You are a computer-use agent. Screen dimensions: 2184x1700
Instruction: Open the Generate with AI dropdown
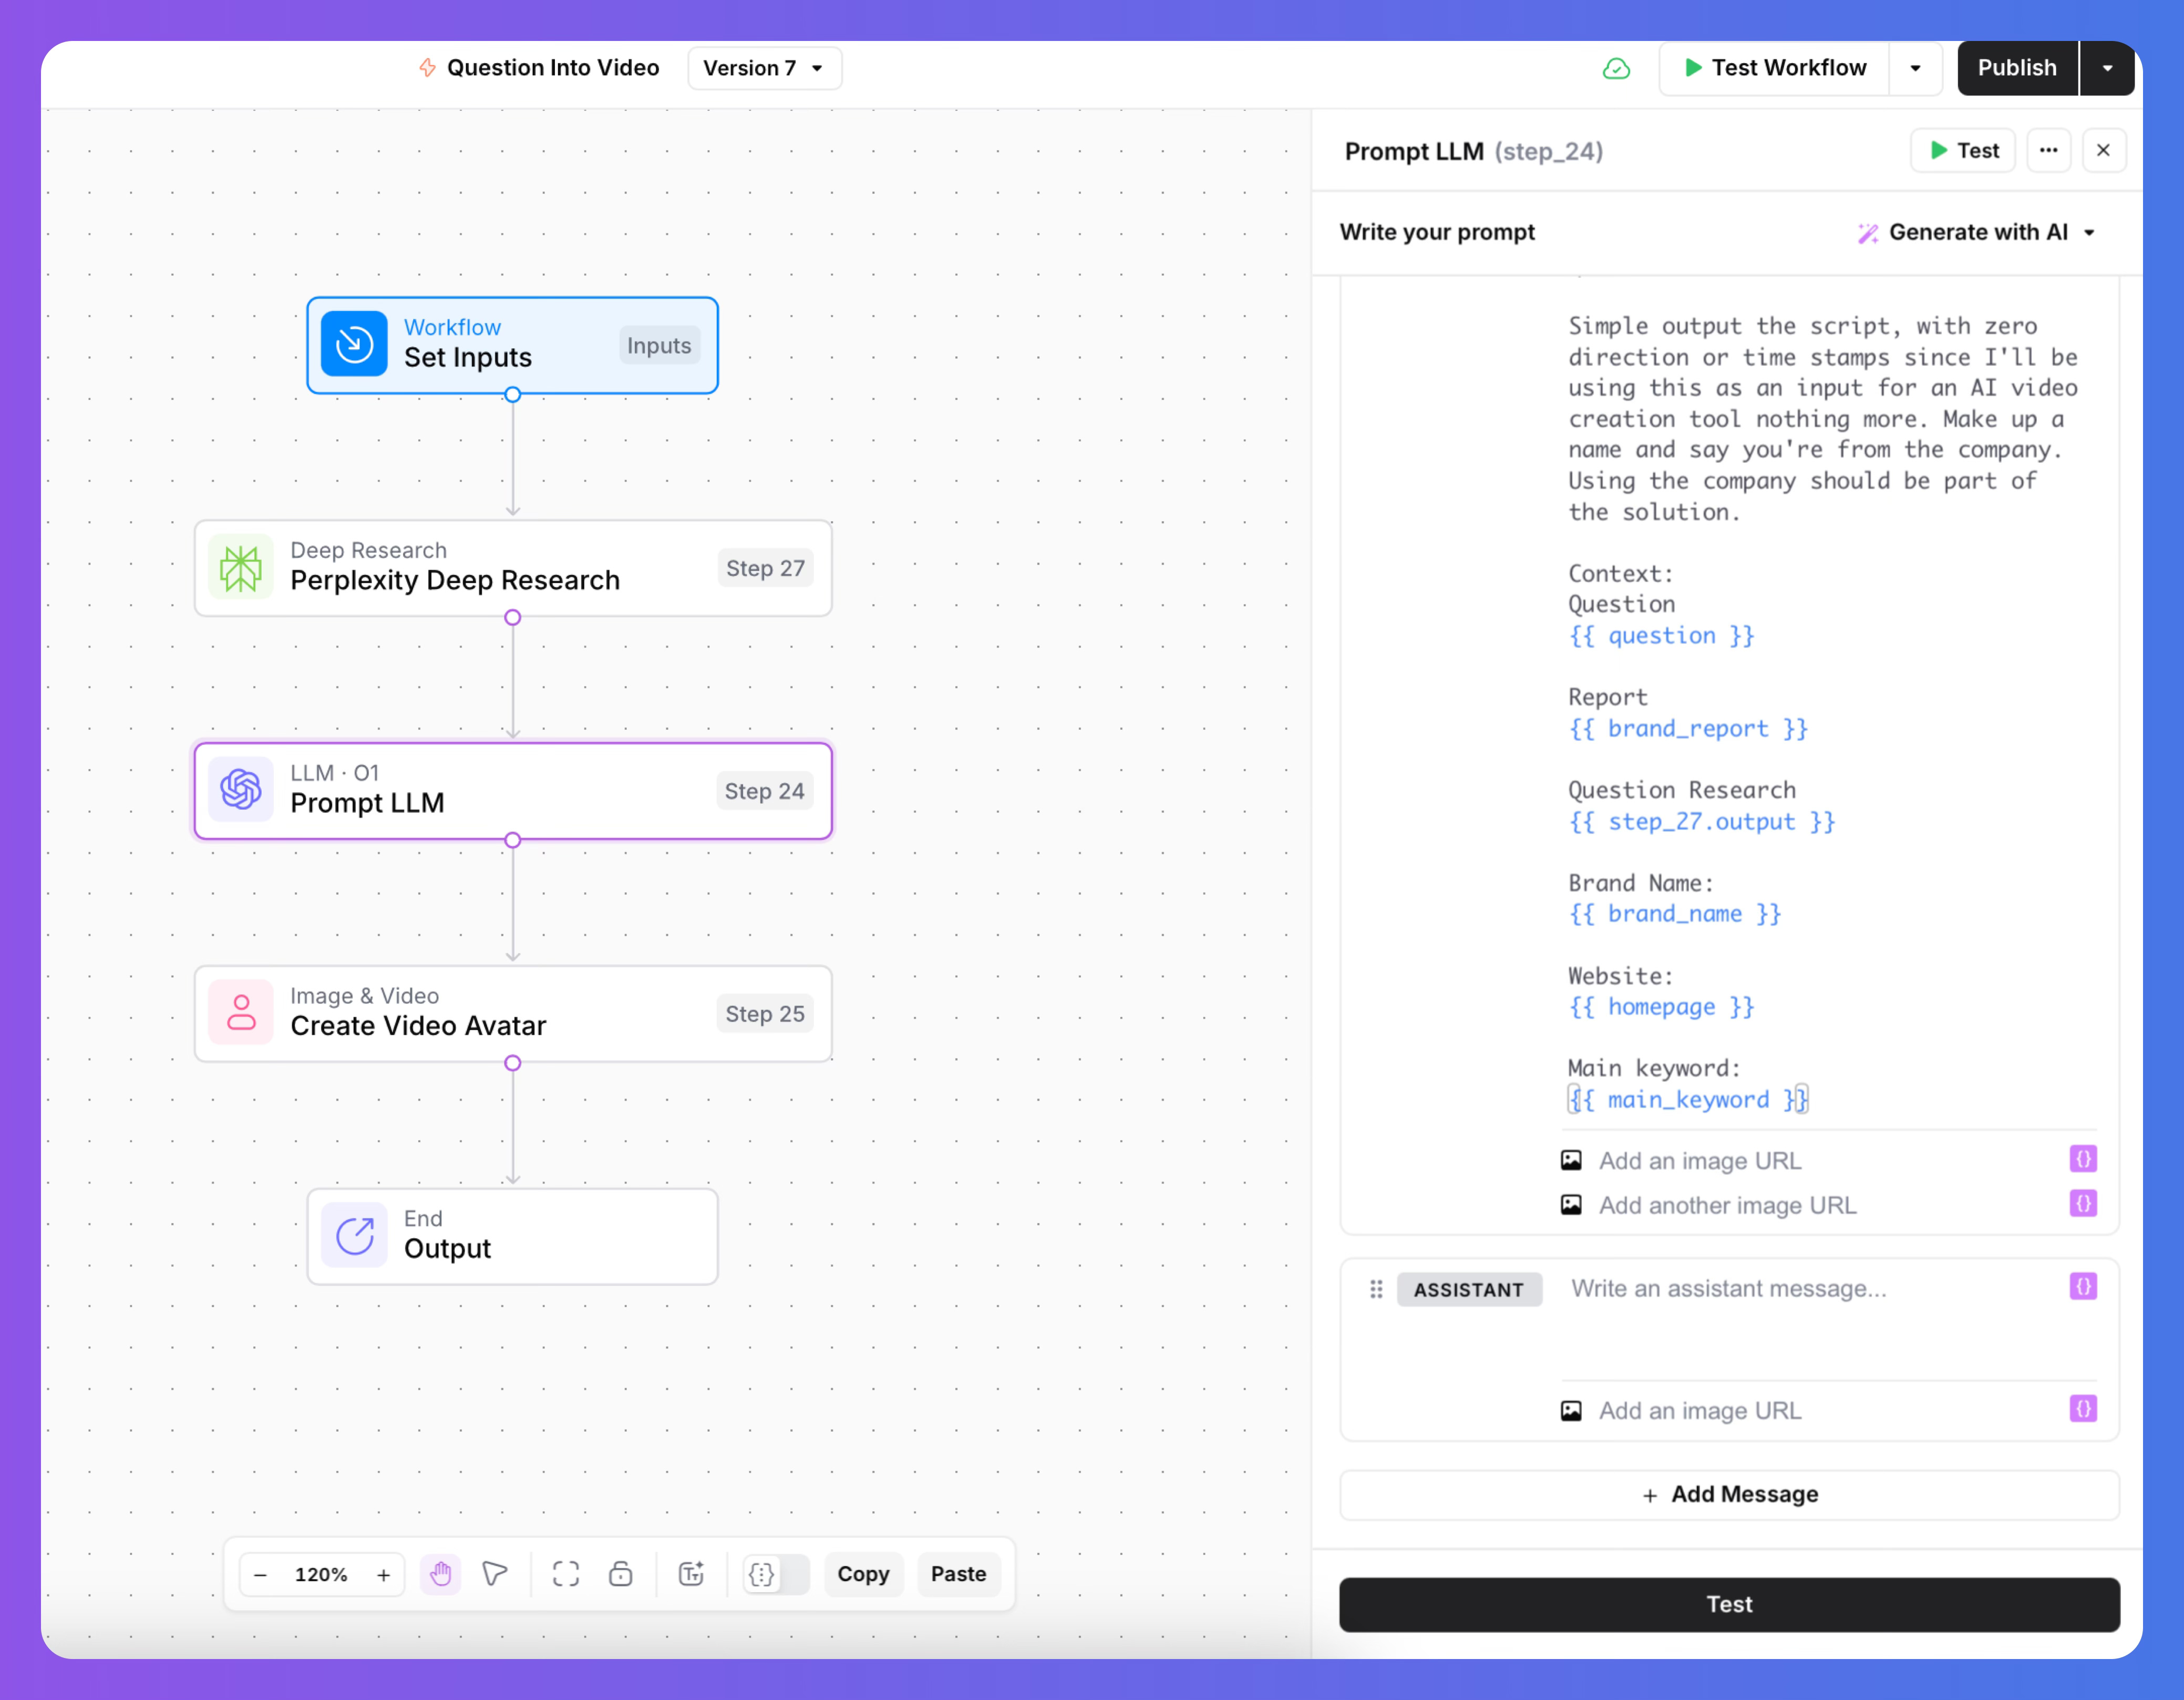click(x=1976, y=232)
